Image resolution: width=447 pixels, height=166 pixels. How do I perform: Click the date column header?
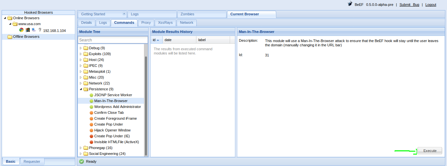(179, 40)
